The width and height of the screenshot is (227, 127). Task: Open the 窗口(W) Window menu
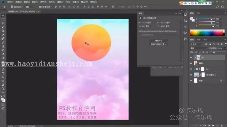click(x=84, y=2)
